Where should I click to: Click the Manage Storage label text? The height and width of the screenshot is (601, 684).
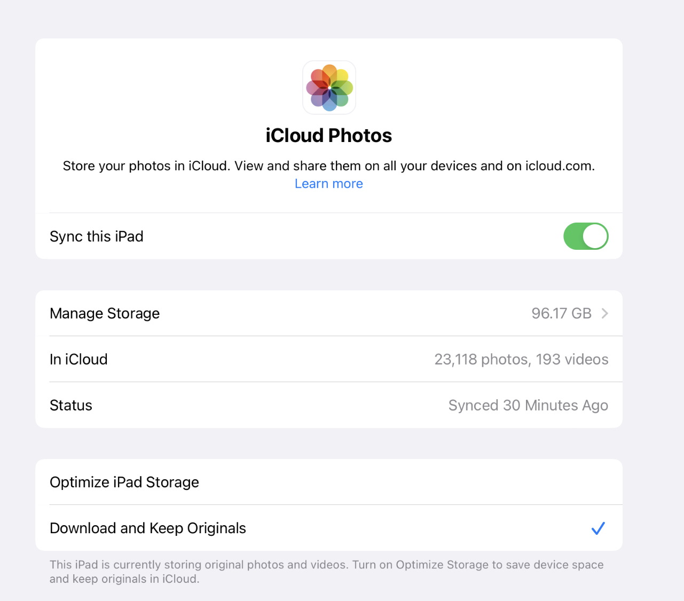(x=105, y=313)
